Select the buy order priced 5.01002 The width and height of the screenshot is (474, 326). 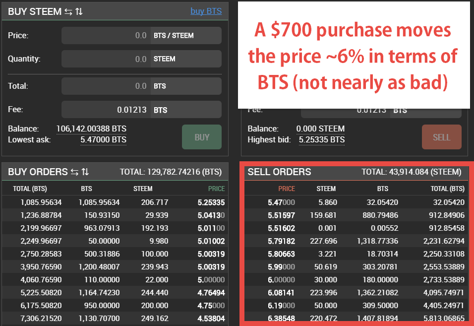(x=115, y=241)
